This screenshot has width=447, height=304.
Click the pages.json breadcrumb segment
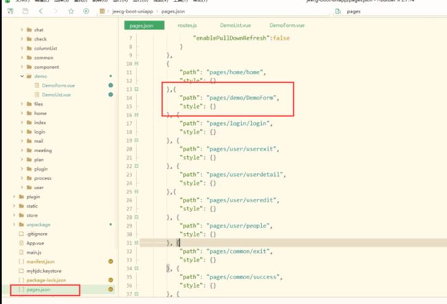click(173, 12)
